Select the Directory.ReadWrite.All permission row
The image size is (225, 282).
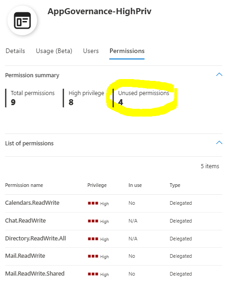tap(113, 239)
